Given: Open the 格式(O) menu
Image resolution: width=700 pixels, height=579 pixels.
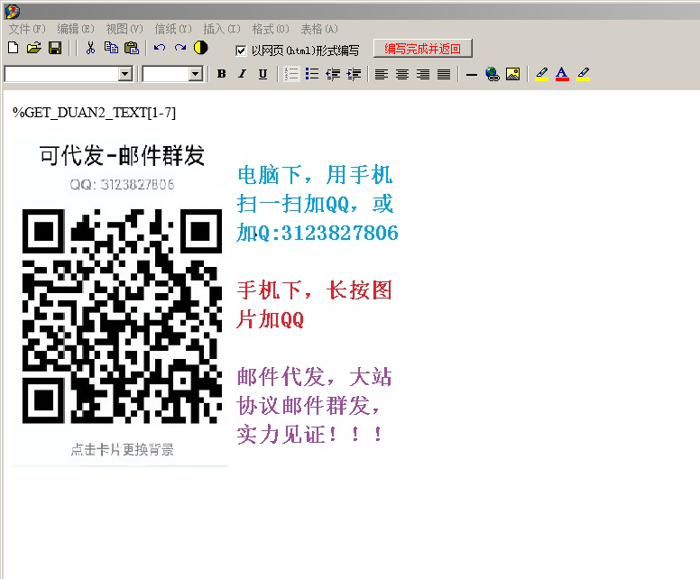Looking at the screenshot, I should click(271, 29).
